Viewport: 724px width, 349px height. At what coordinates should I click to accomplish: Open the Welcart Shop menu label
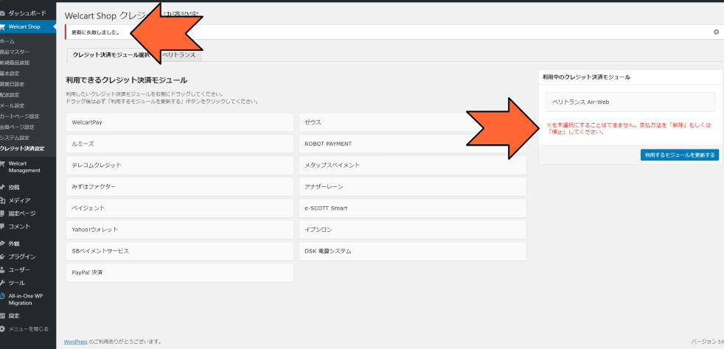pyautogui.click(x=24, y=27)
